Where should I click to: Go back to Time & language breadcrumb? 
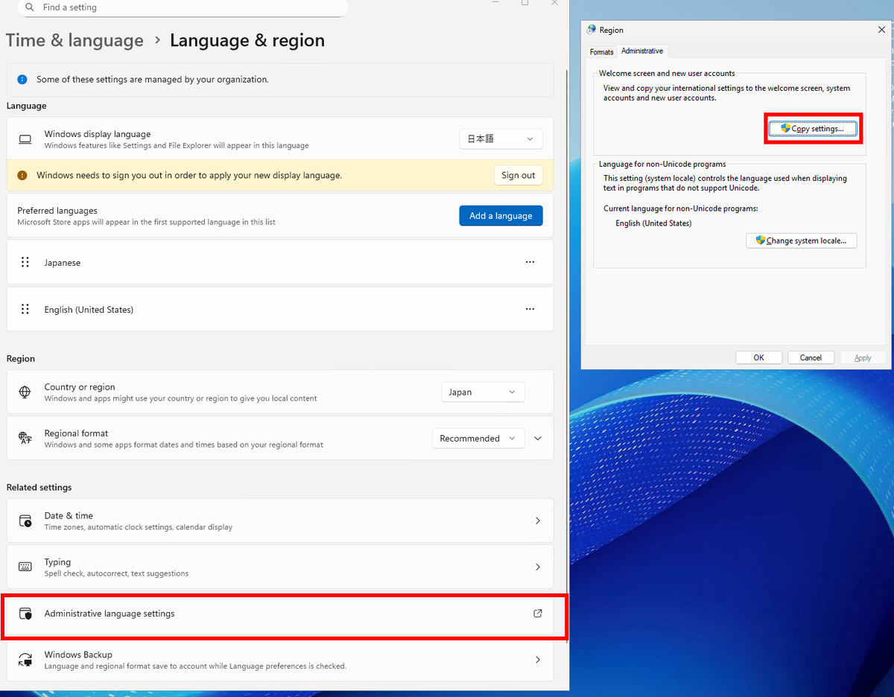74,40
